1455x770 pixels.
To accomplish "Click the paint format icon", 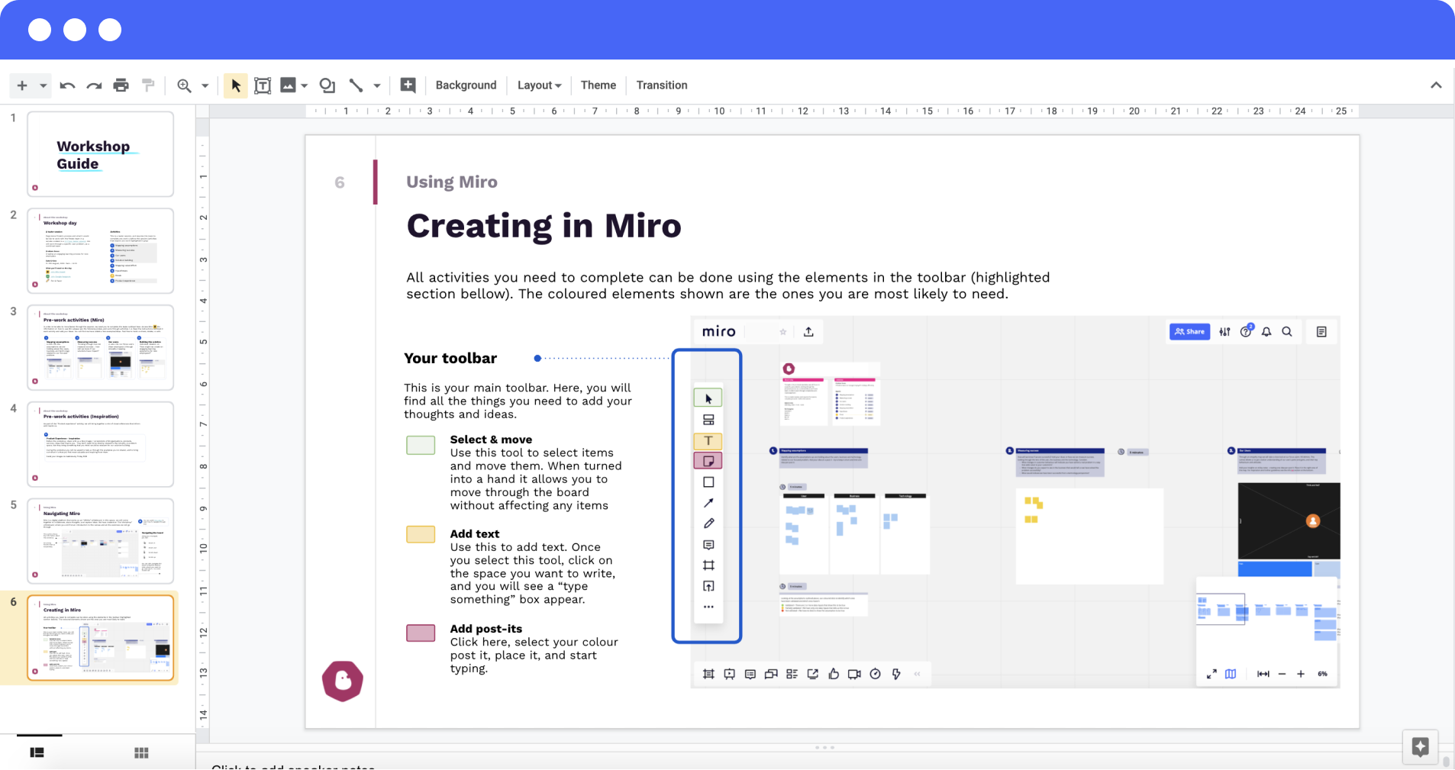I will click(x=148, y=85).
